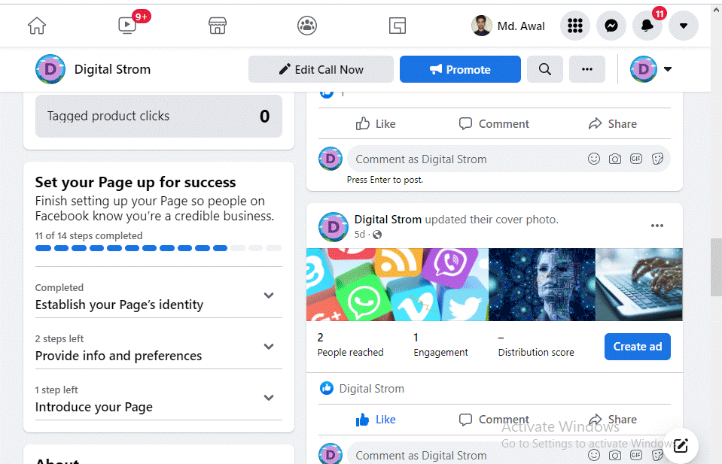
Task: Open options menu on the cover photo post
Action: click(657, 225)
